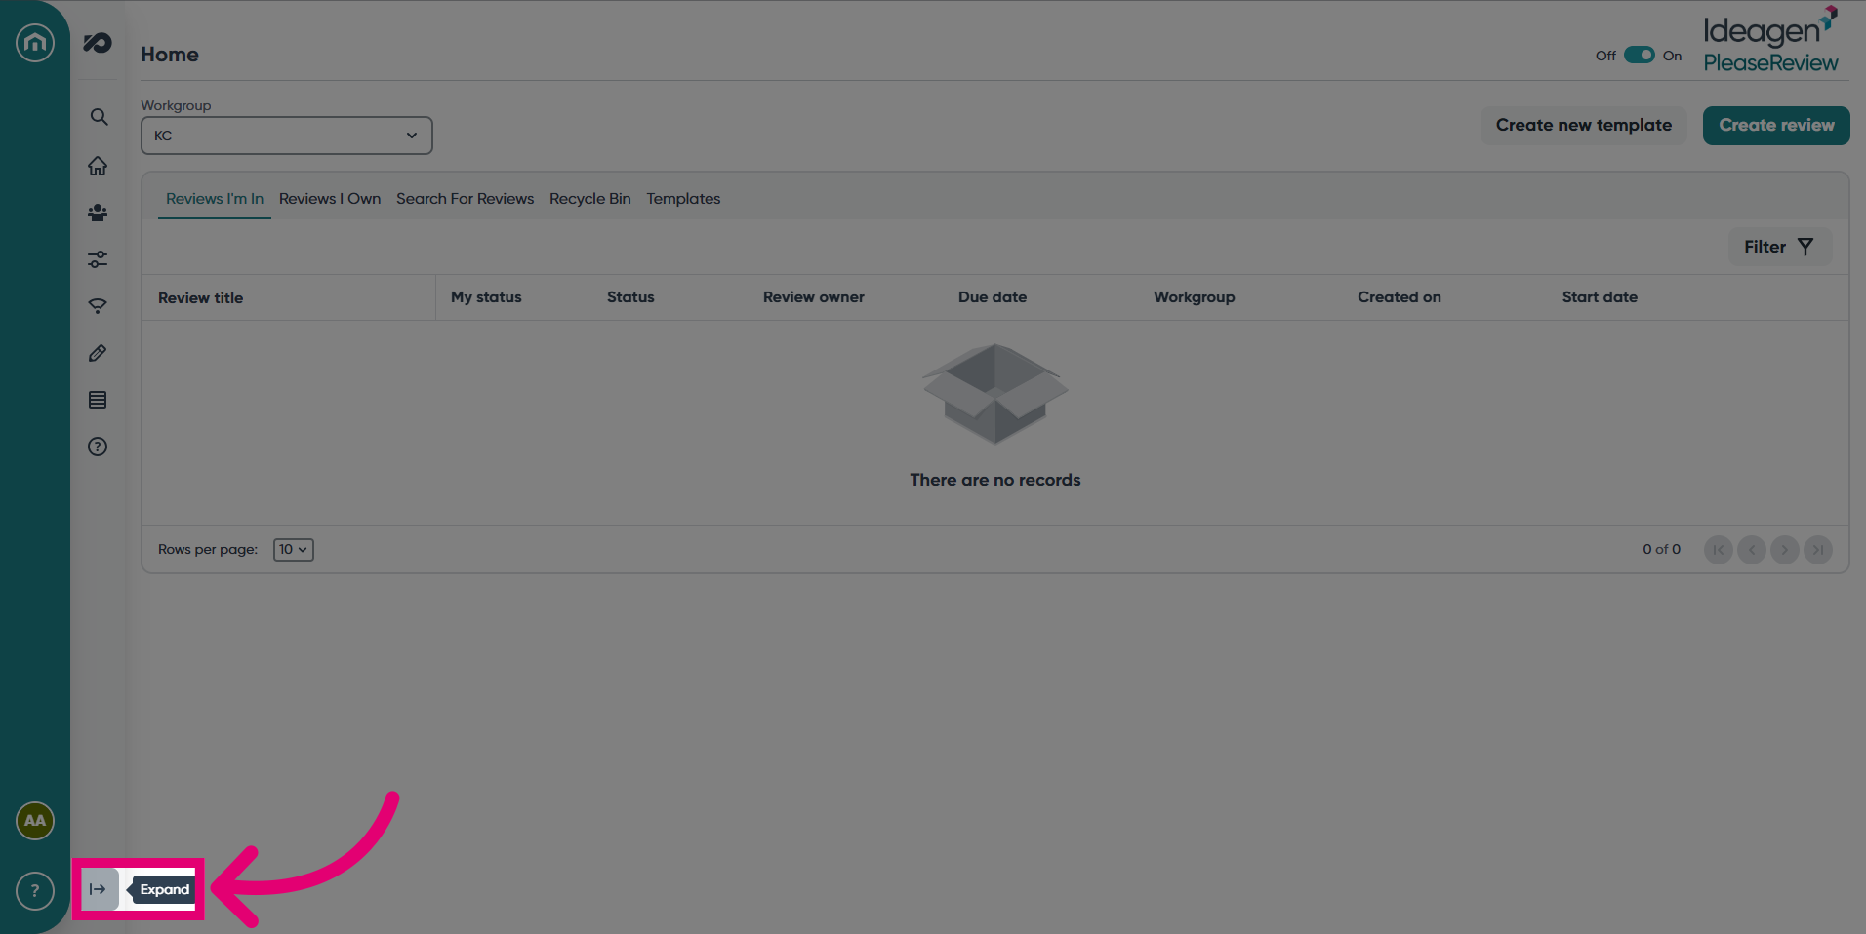Click the Ideagen home logo icon

[35, 42]
